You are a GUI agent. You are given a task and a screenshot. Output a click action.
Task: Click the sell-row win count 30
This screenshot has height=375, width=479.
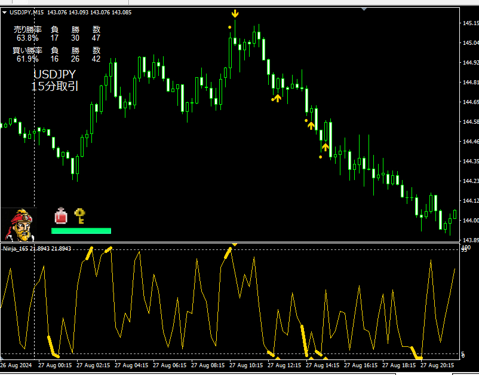[x=75, y=38]
